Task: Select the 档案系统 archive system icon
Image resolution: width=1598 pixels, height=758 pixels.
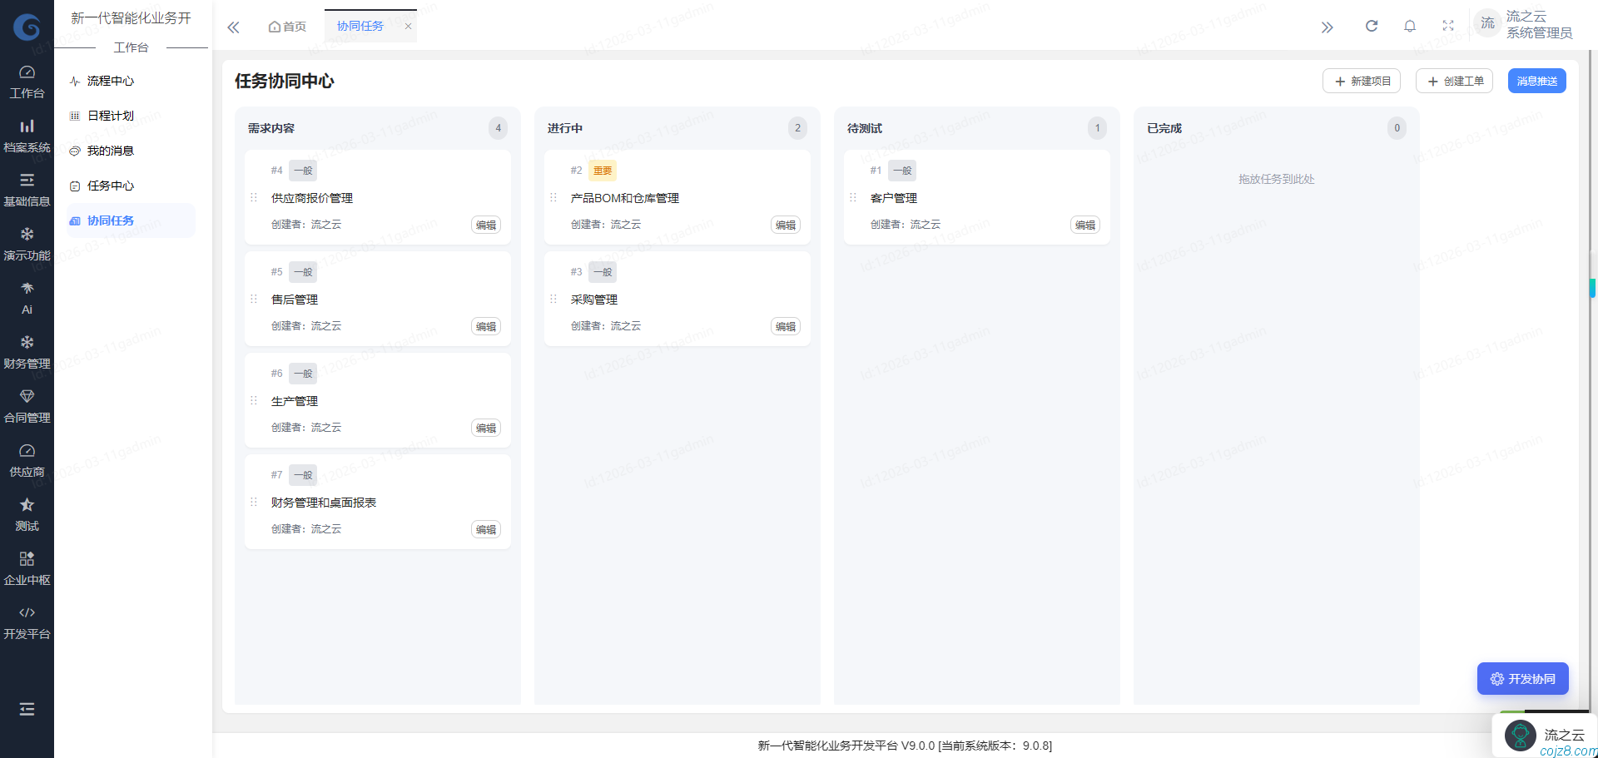Action: (x=27, y=133)
